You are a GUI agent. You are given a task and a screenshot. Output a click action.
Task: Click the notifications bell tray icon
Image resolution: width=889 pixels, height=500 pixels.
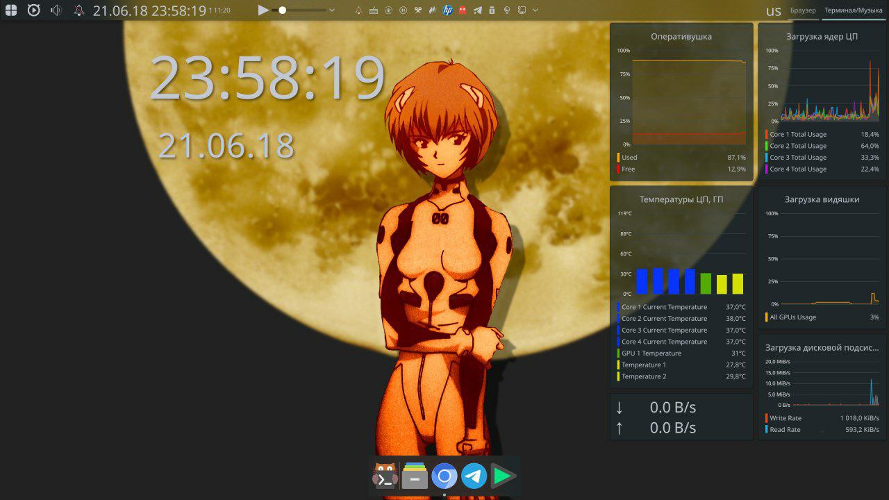coord(358,10)
